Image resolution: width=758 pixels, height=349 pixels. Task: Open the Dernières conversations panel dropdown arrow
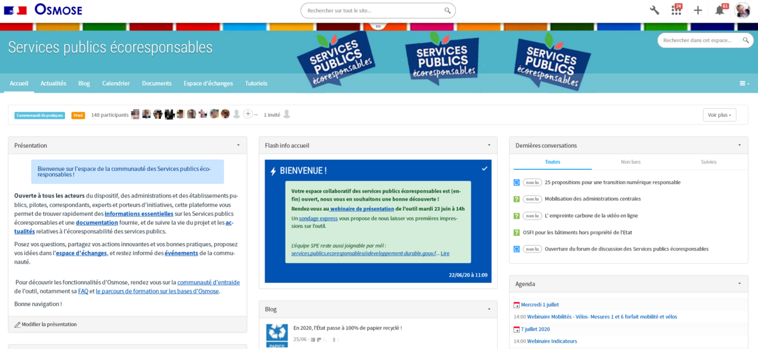pos(740,145)
